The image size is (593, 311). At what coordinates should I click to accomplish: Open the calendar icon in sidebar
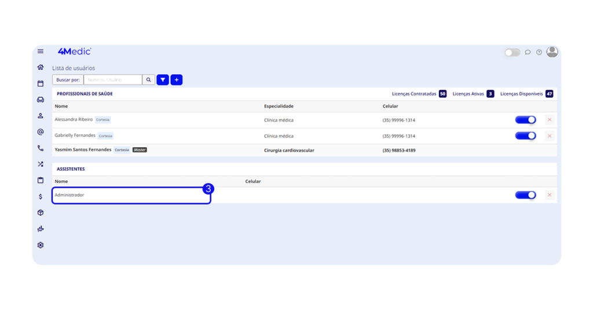pos(41,83)
